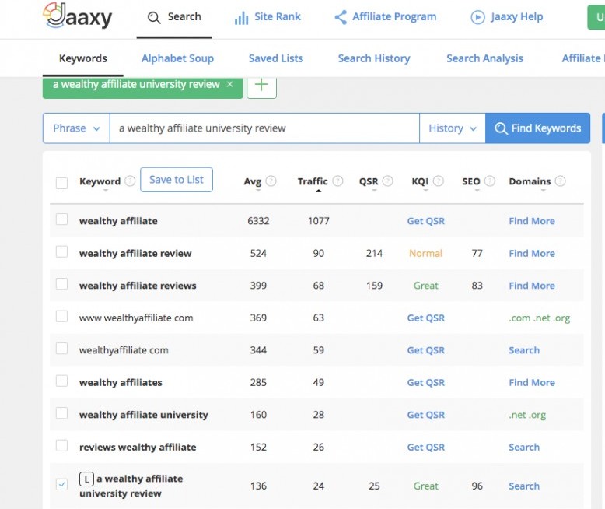Get QSR for 'wealthy affiliate' row

tap(426, 221)
